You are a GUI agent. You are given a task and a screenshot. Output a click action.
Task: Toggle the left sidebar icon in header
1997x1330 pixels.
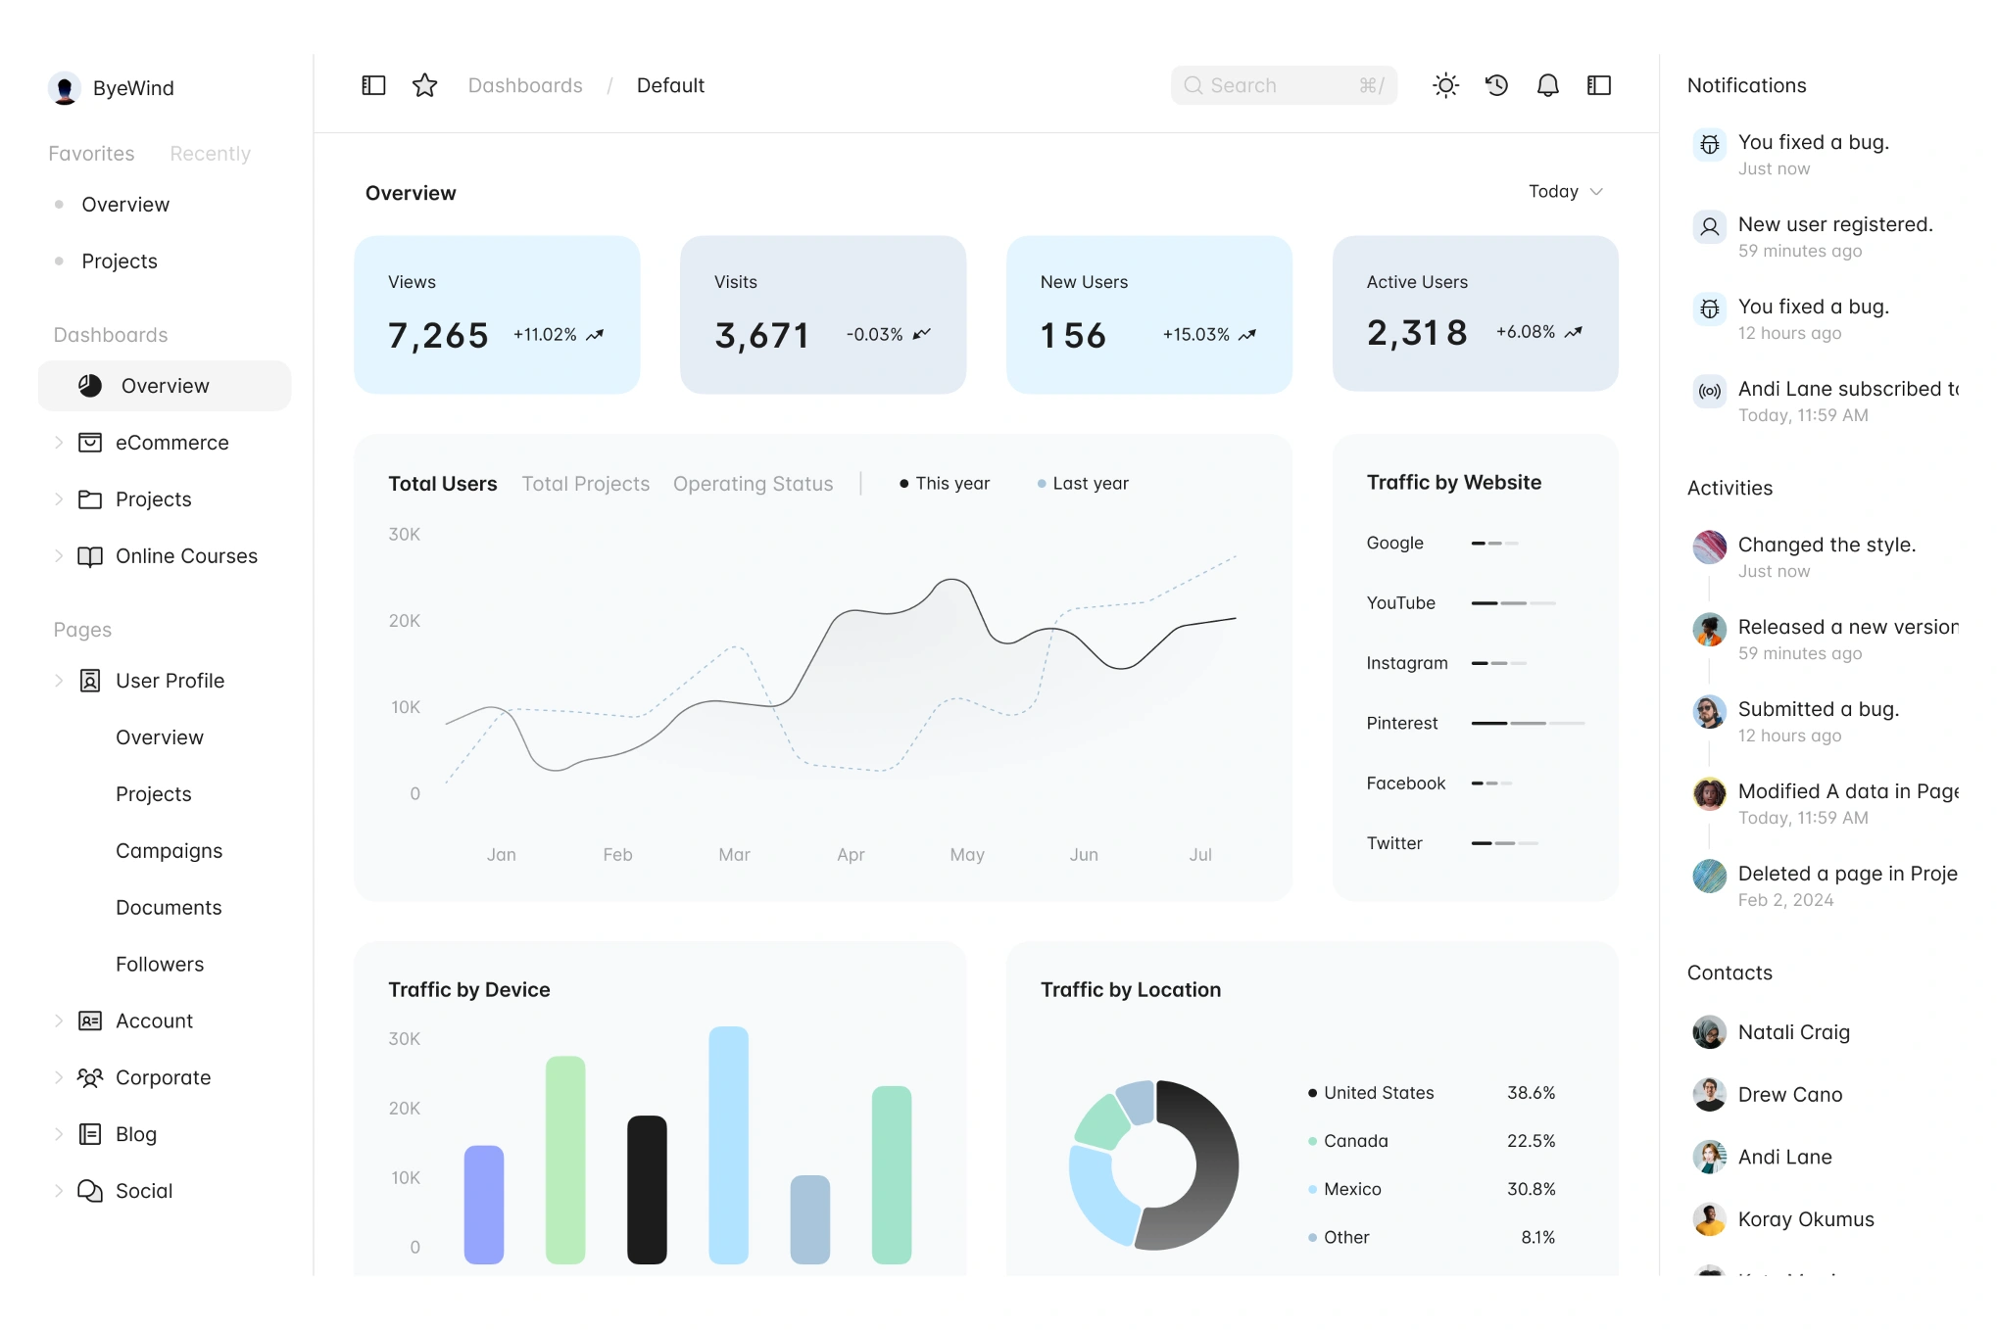373,85
